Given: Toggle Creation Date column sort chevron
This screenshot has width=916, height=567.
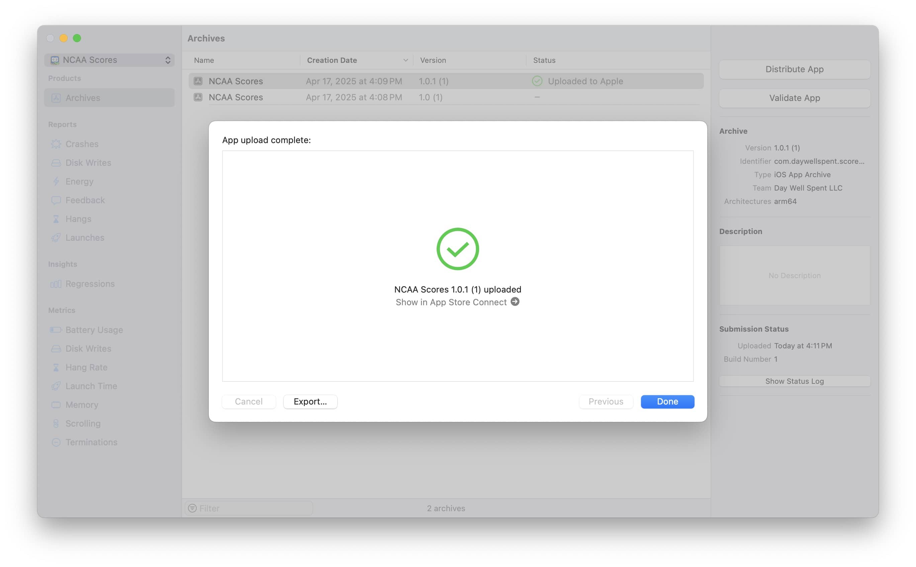Looking at the screenshot, I should click(405, 60).
